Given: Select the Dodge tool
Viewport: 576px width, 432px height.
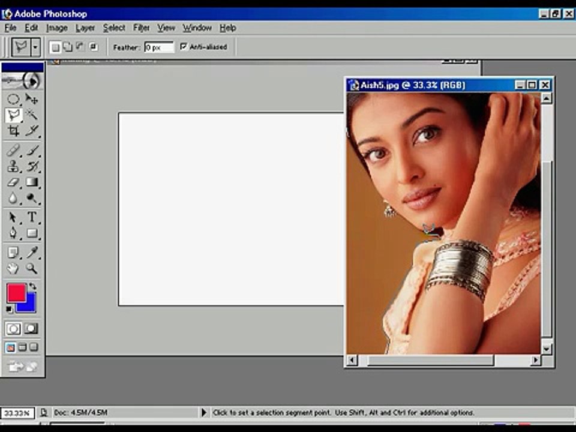Looking at the screenshot, I should (32, 199).
